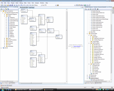Click the Server Explorer link in methods pane
The image size is (114, 91).
[77, 46]
